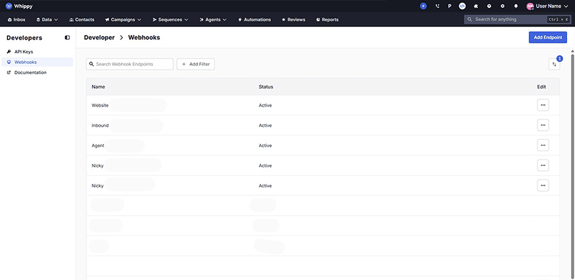Click the Name column header
Viewport: 575px width, 280px height.
coord(98,87)
